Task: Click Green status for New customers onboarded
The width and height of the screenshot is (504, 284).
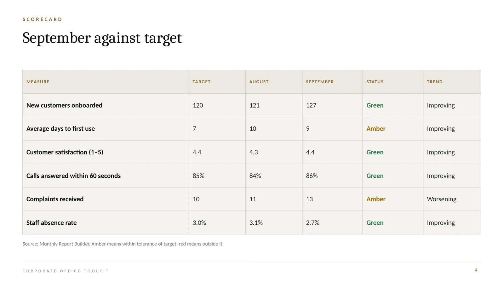Action: pos(375,105)
